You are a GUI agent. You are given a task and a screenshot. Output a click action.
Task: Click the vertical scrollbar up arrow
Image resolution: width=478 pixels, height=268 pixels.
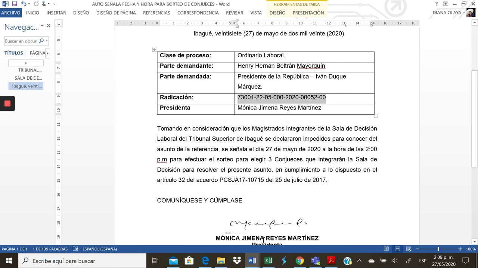point(474,23)
